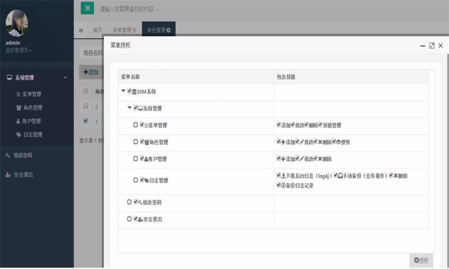
Task: Click 安全退出 in the sidebar
Action: [23, 175]
